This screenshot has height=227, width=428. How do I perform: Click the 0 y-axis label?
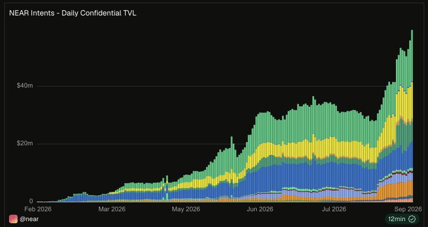pyautogui.click(x=31, y=201)
